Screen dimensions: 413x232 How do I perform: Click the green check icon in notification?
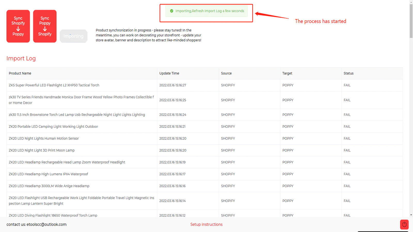point(172,11)
